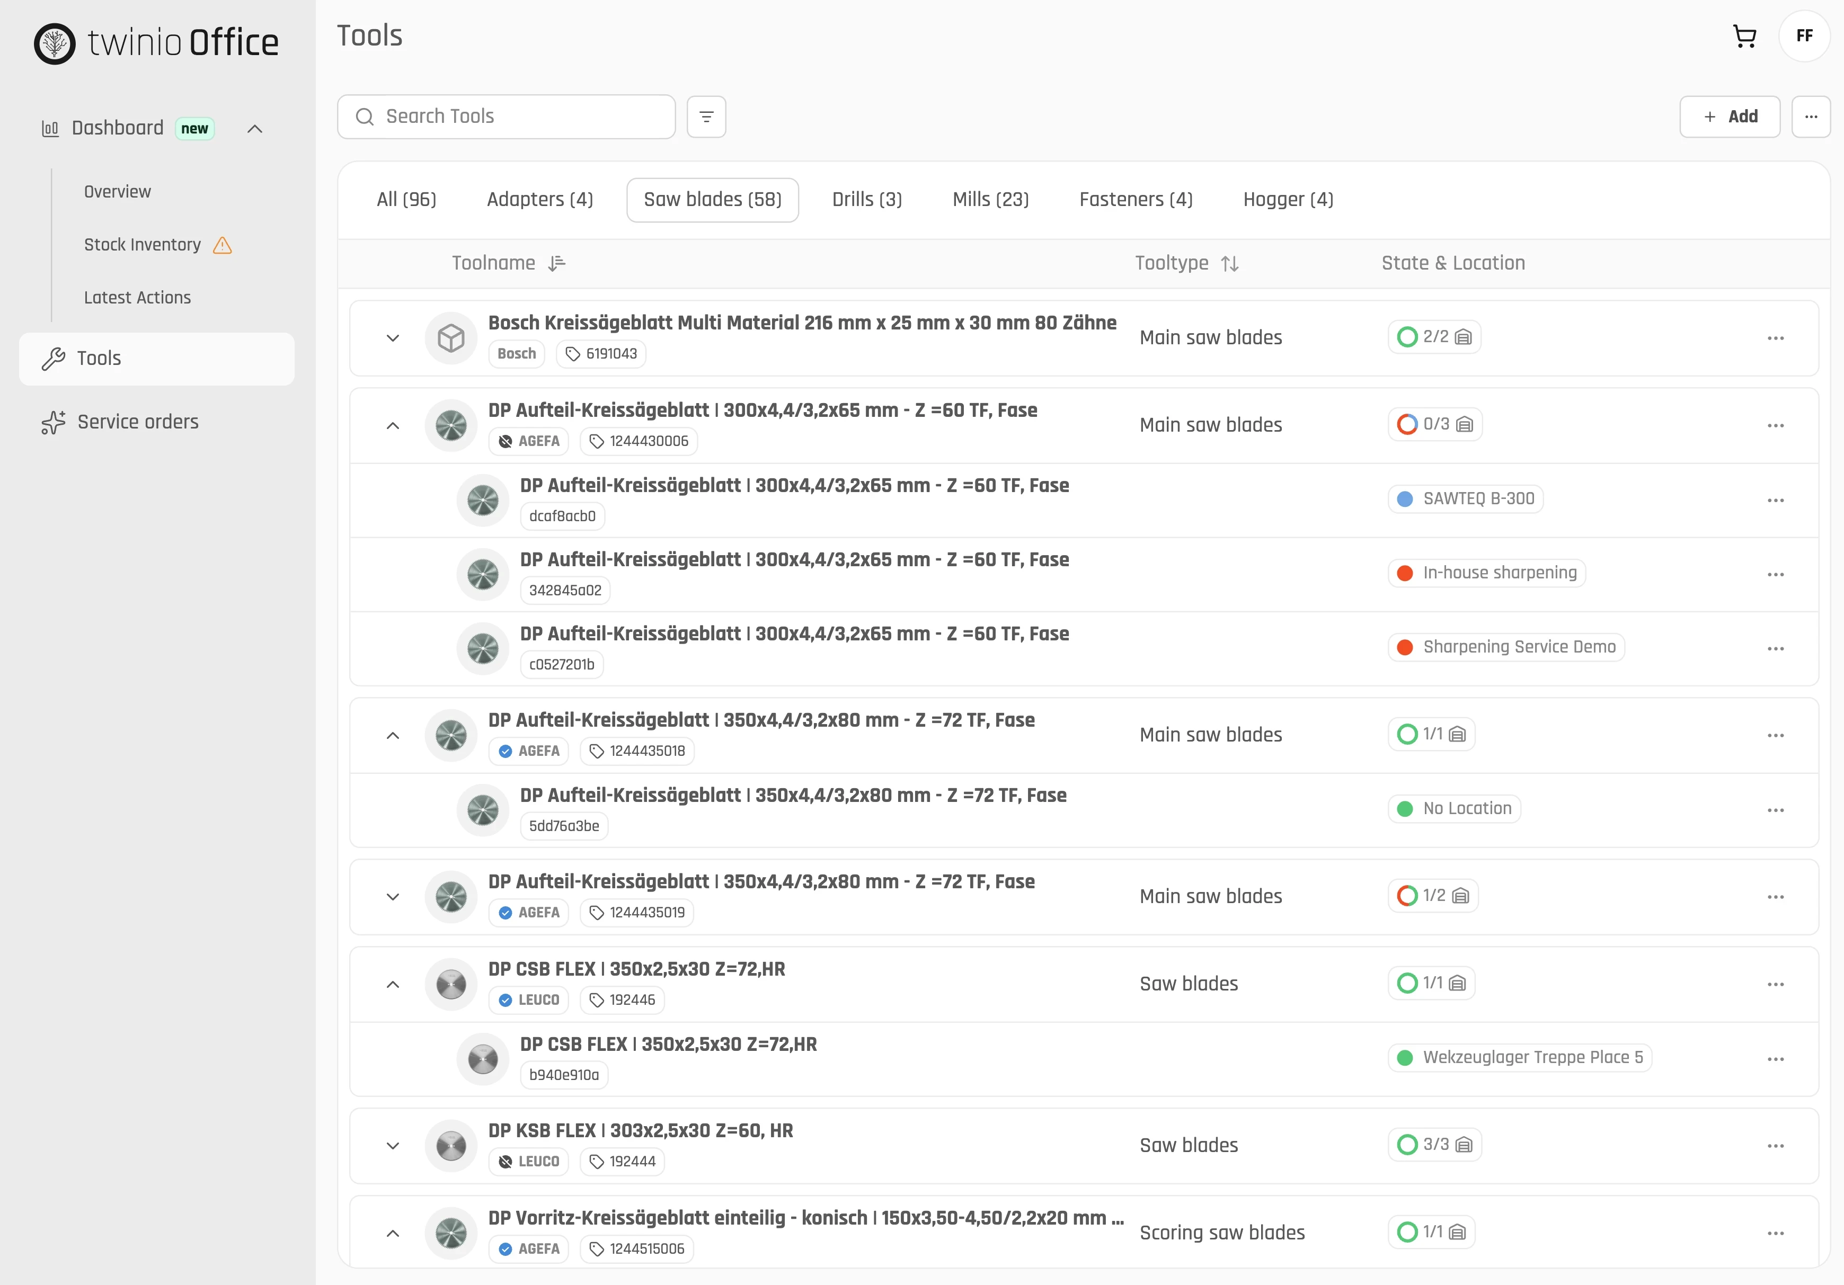Collapse the Dashboard section chevron
The height and width of the screenshot is (1285, 1844).
pos(254,128)
